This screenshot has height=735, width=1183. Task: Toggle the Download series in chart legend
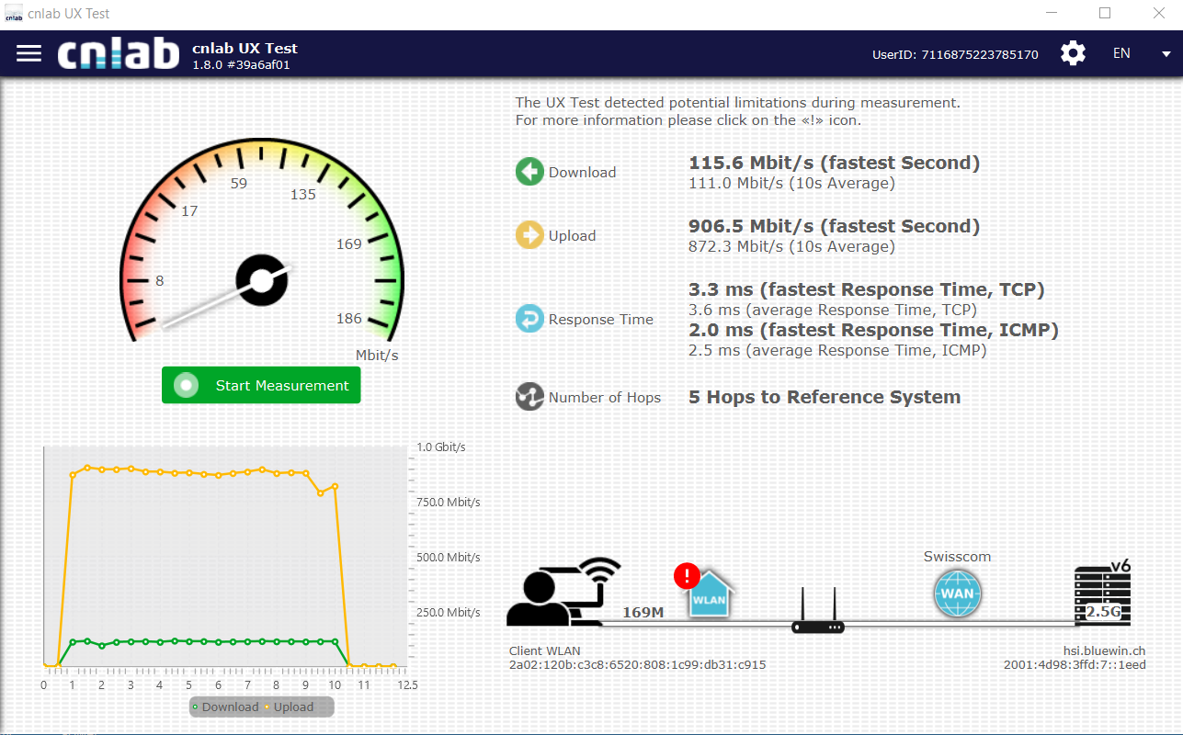tap(225, 707)
